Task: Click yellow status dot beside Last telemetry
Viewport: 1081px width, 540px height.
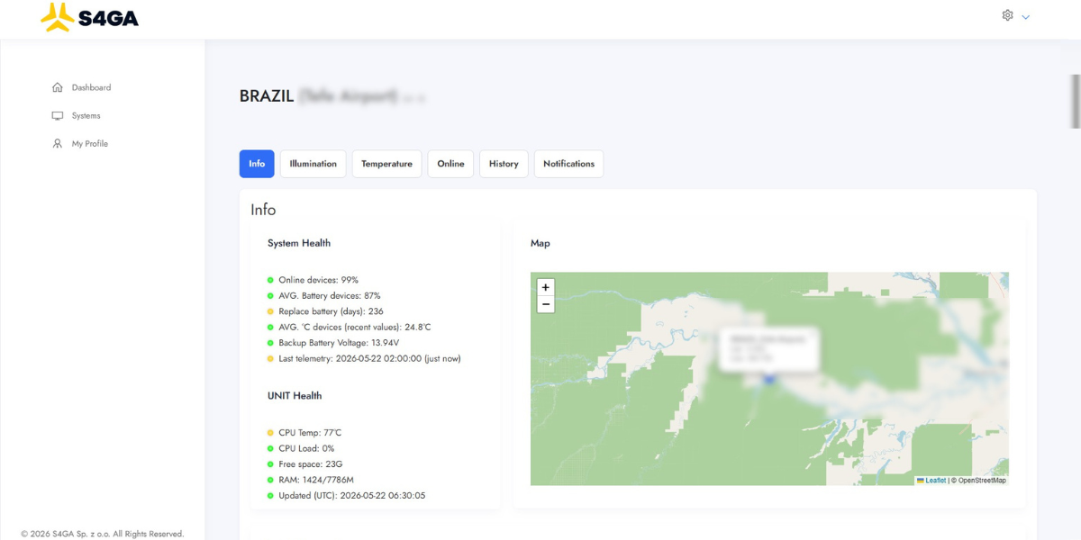Action: pos(270,358)
